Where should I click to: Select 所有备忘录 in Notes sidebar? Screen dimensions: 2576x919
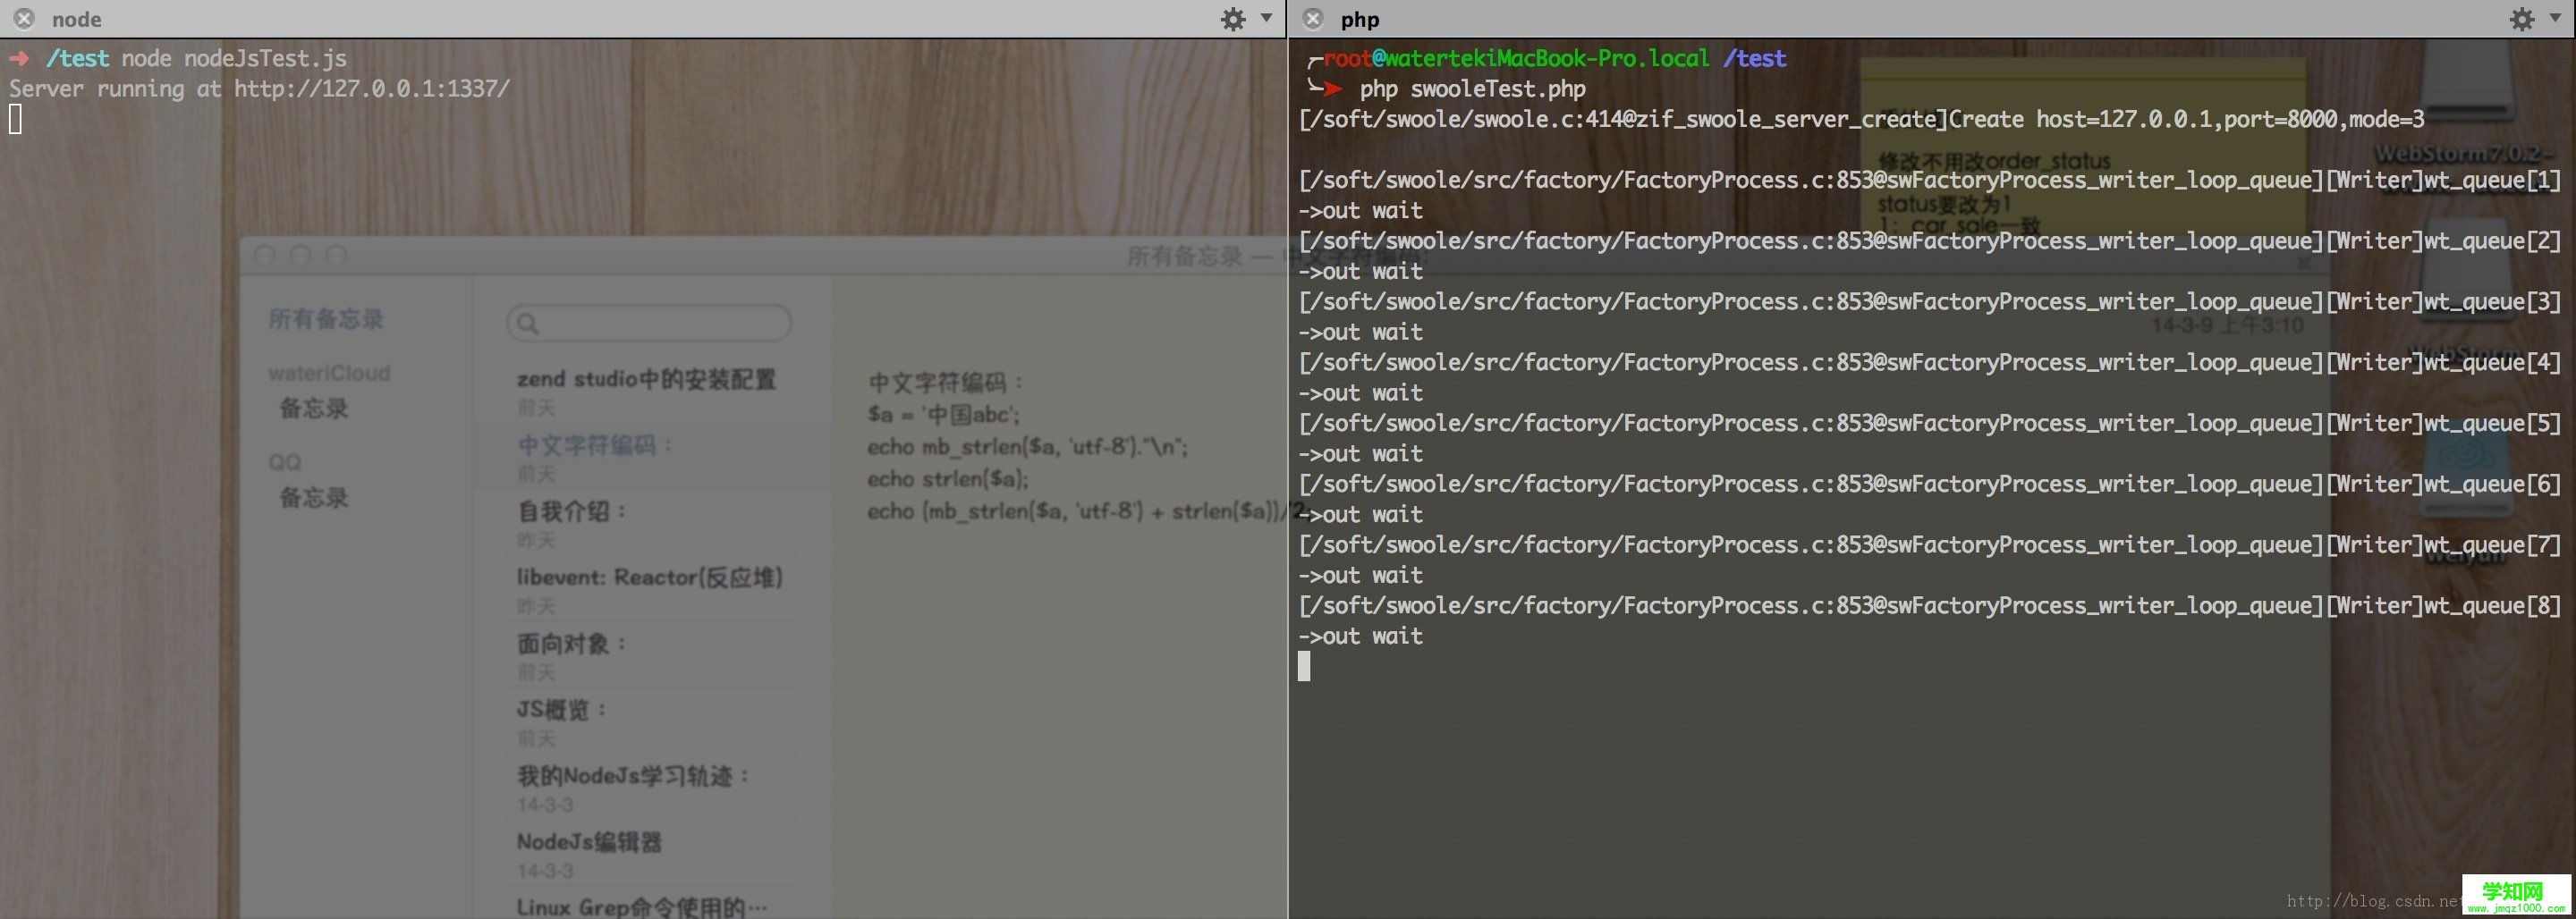click(325, 319)
